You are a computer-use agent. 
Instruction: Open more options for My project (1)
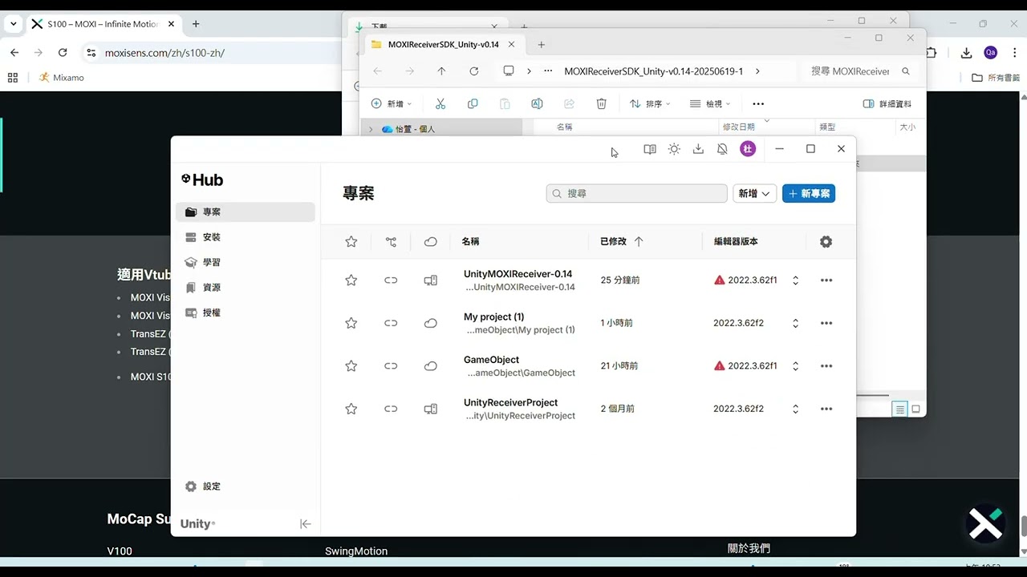point(826,323)
